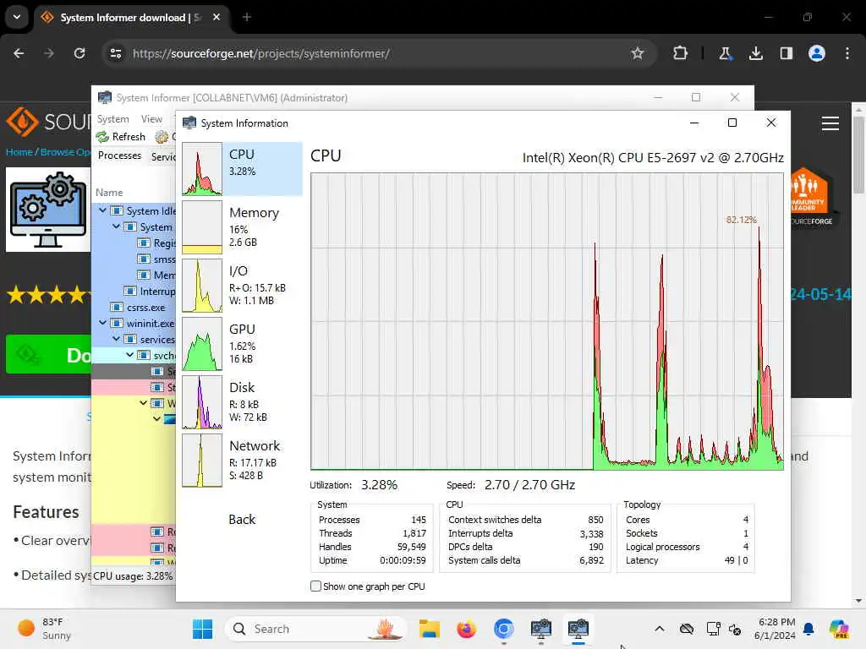Click the browser back arrow
Image resolution: width=866 pixels, height=649 pixels.
(19, 53)
